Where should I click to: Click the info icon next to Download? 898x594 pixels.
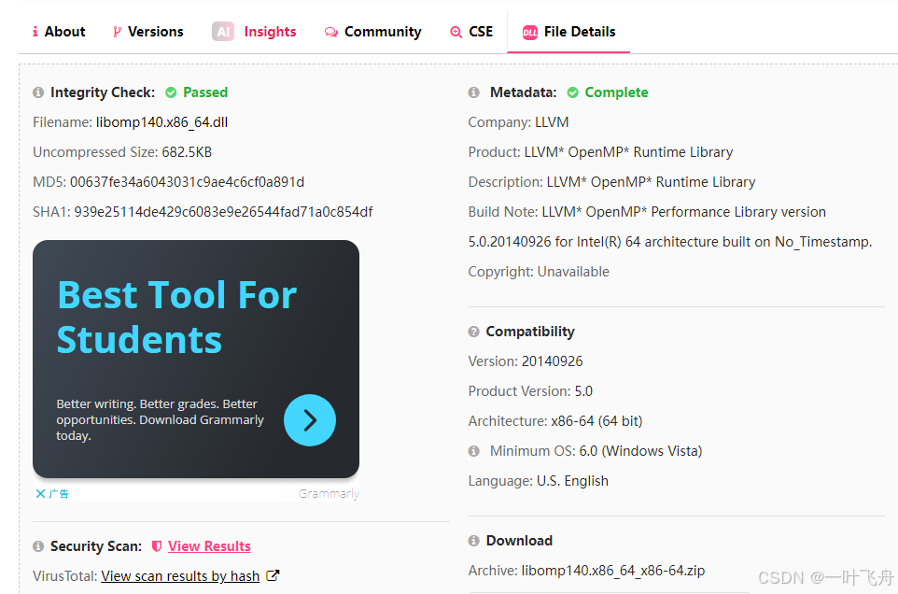(473, 541)
